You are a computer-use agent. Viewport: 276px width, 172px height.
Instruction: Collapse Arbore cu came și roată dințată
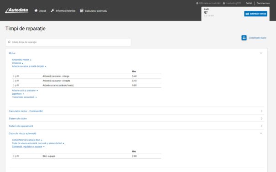[x=29, y=66]
